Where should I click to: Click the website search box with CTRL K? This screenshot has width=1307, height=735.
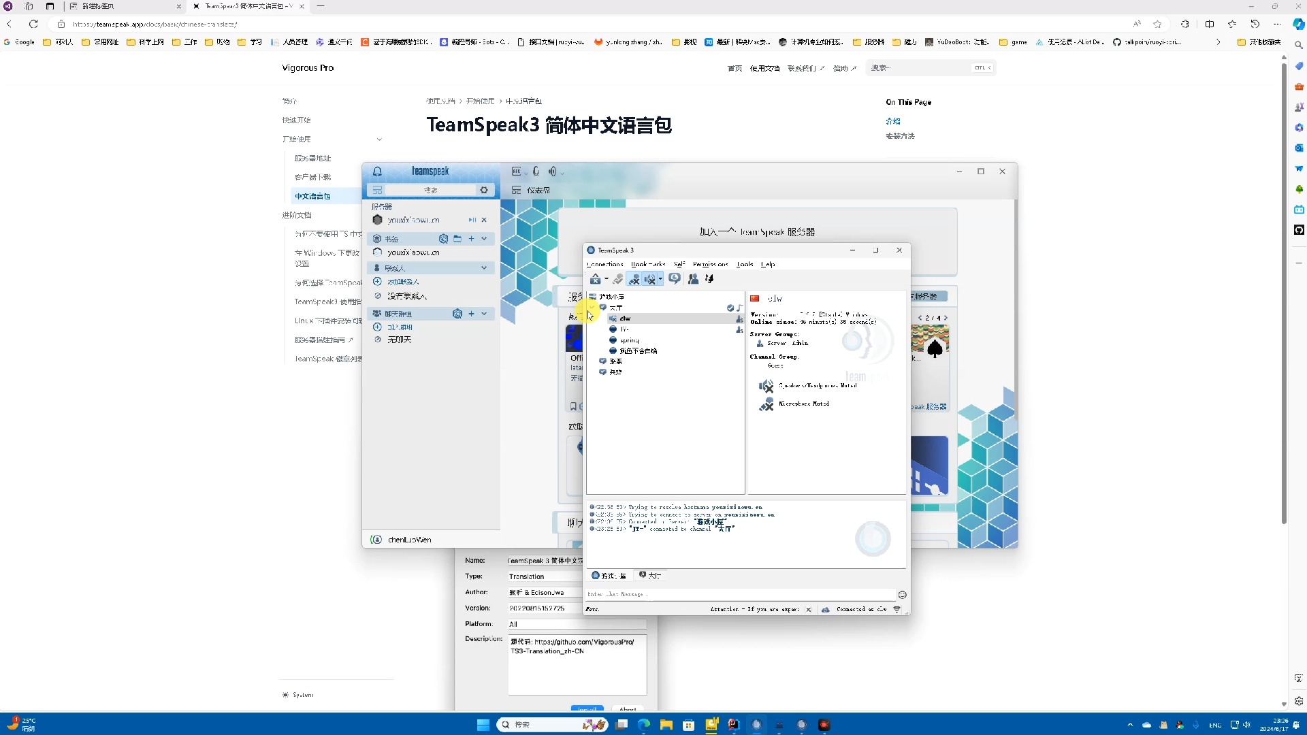click(x=931, y=68)
